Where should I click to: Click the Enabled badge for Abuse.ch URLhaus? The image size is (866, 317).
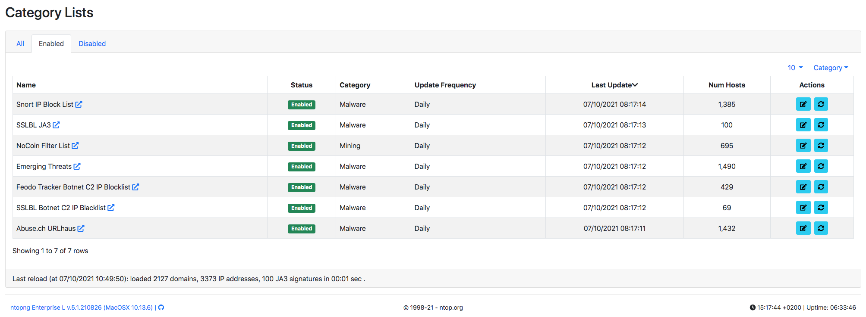(x=302, y=229)
